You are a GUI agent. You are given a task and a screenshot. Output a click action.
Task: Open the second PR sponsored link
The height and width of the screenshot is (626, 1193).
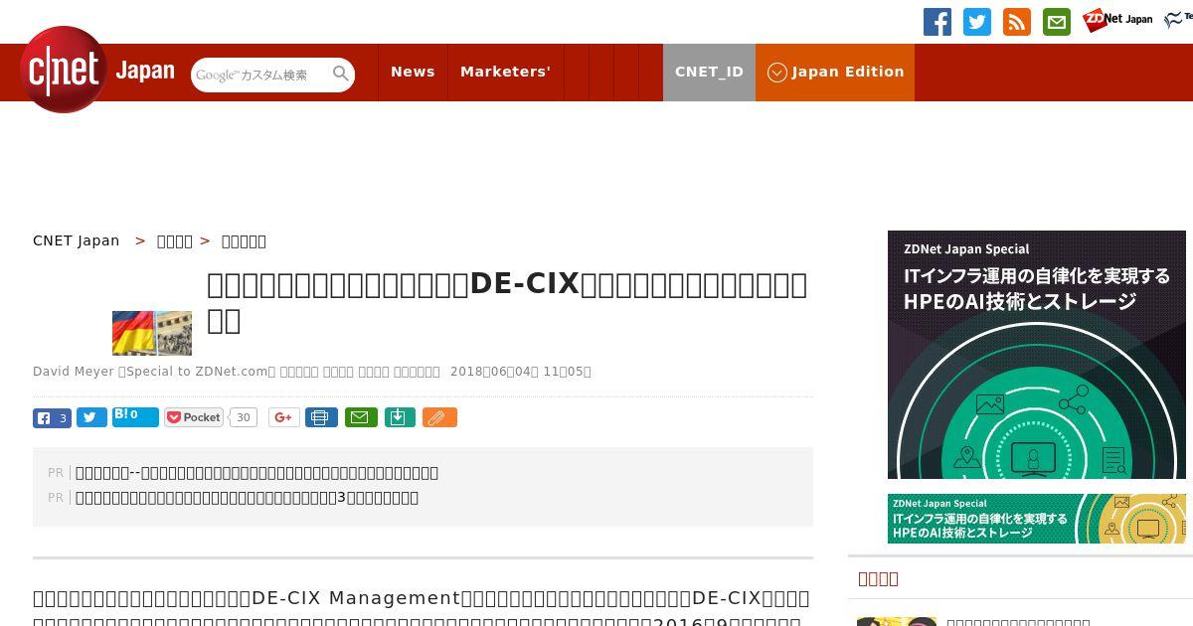[247, 498]
